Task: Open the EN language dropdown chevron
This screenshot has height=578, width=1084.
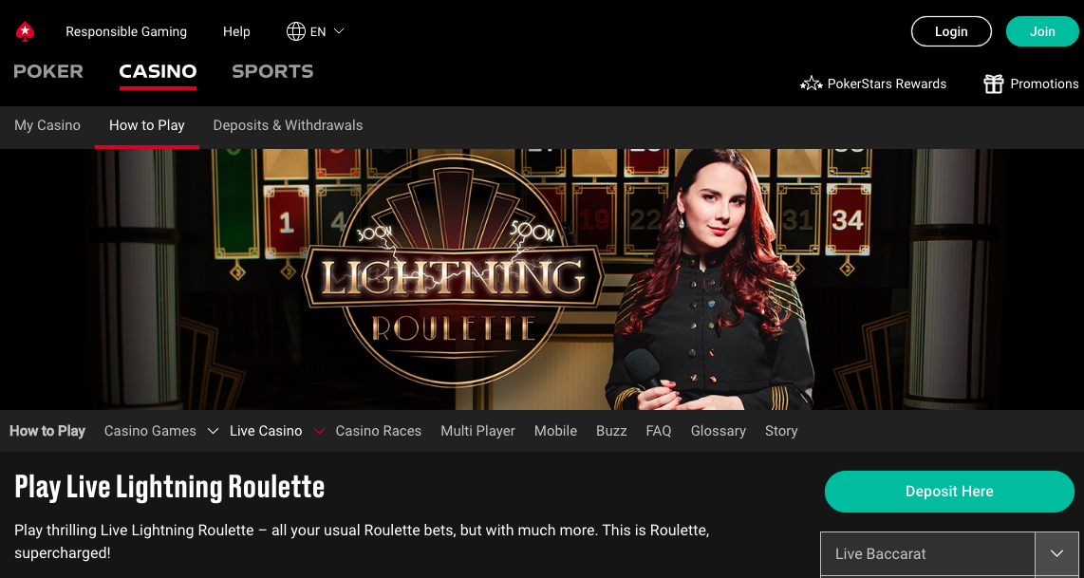Action: (339, 32)
